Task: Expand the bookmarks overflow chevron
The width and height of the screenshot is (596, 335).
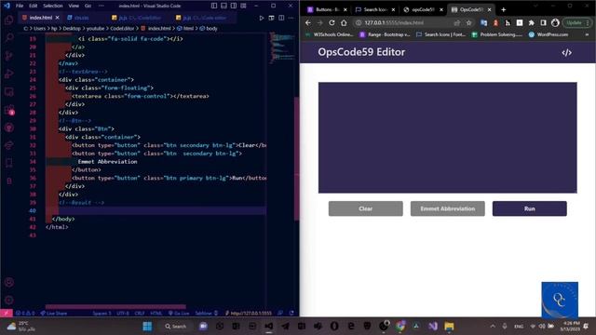Action: [587, 34]
